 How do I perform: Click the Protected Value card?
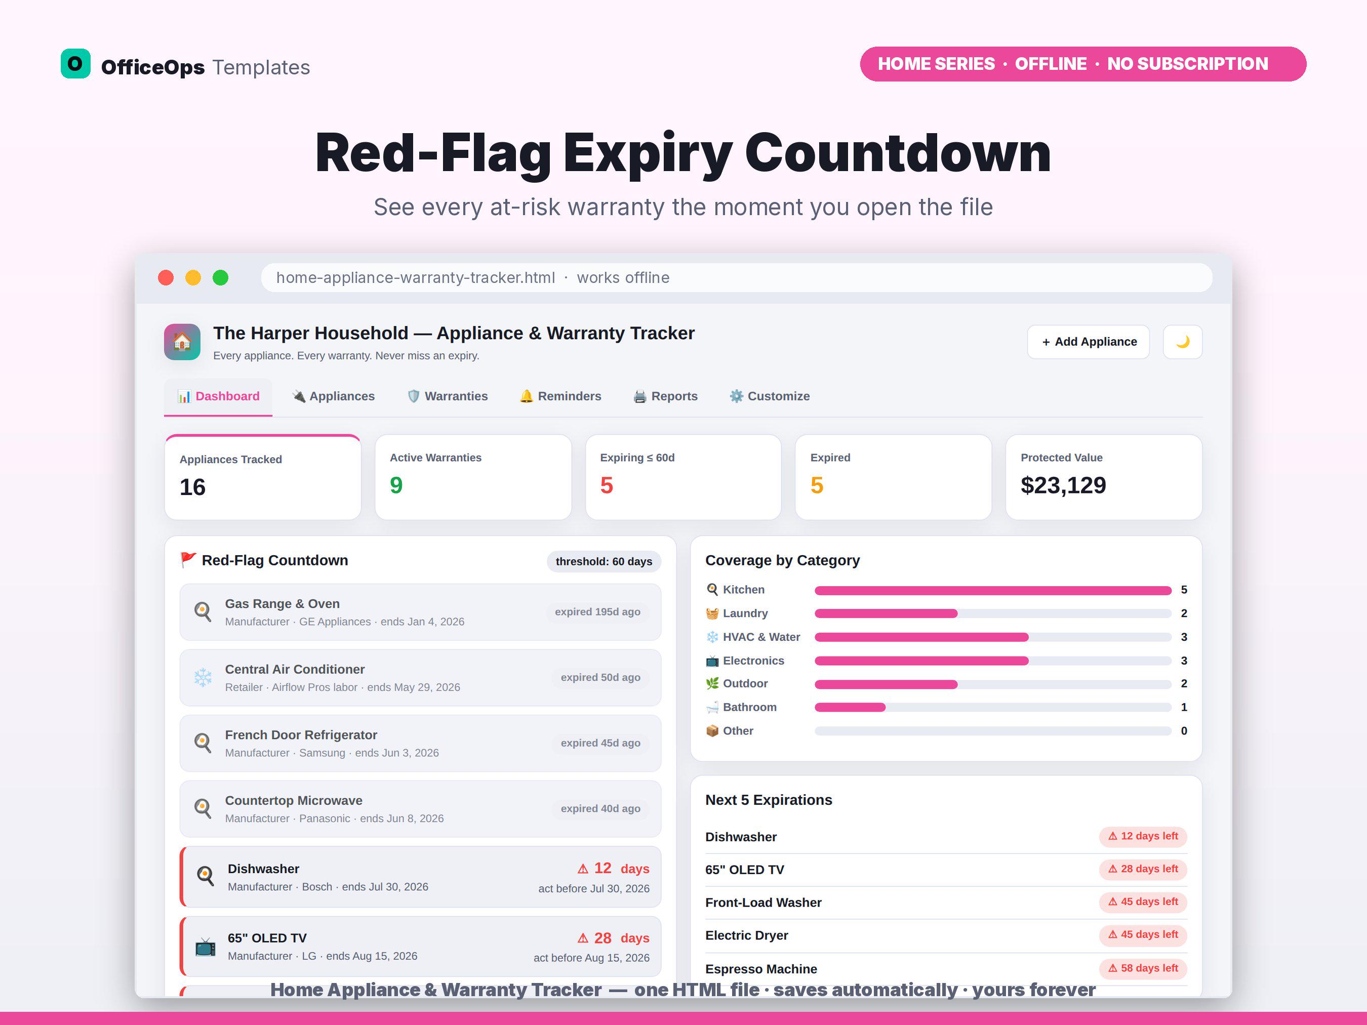(1104, 477)
